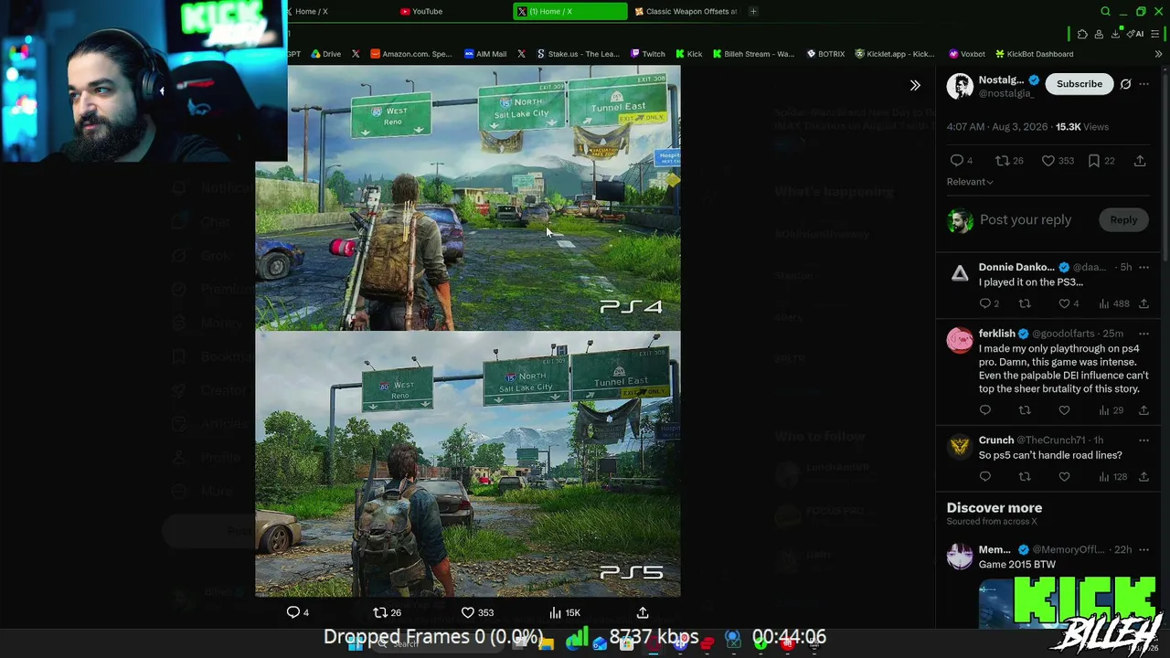Image resolution: width=1170 pixels, height=658 pixels.
Task: Open the AIM Mail bookmark
Action: click(485, 54)
